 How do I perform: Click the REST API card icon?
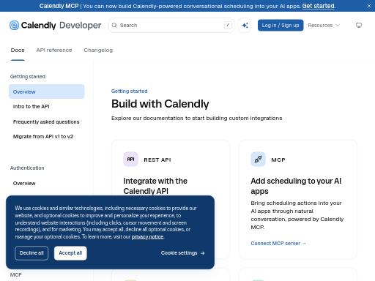point(130,159)
